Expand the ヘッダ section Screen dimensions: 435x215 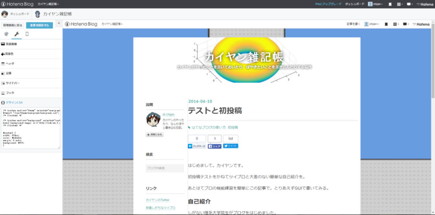[31, 63]
